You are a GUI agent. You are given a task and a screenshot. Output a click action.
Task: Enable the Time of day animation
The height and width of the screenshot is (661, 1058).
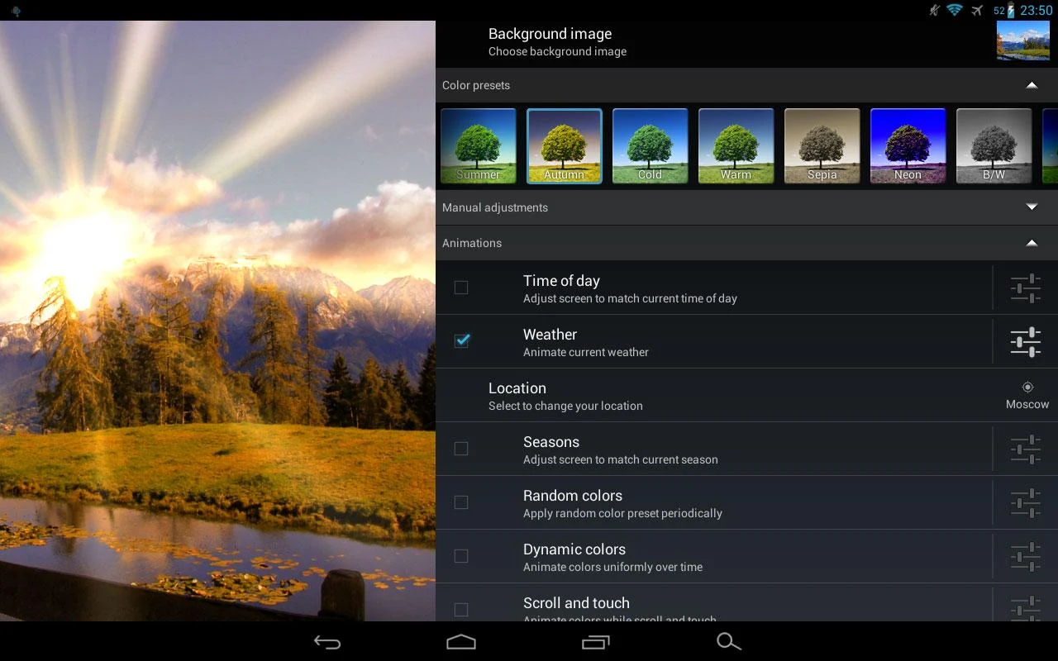click(460, 288)
